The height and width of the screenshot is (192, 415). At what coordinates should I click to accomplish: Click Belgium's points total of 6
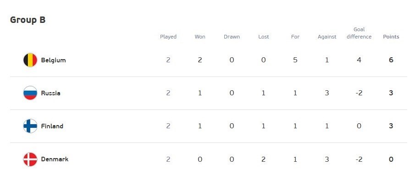pyautogui.click(x=391, y=60)
